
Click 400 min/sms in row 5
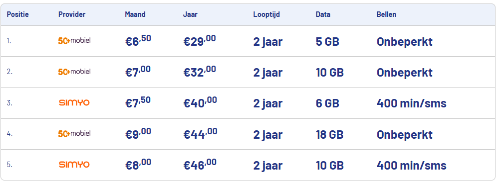click(411, 165)
